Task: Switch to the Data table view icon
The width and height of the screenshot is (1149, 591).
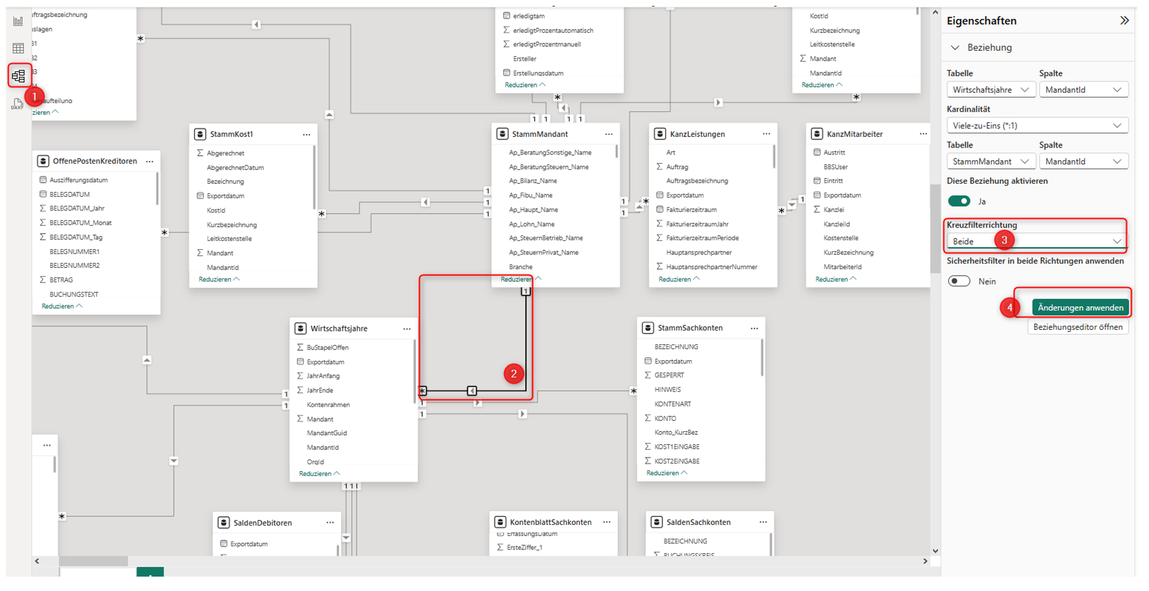Action: 18,48
